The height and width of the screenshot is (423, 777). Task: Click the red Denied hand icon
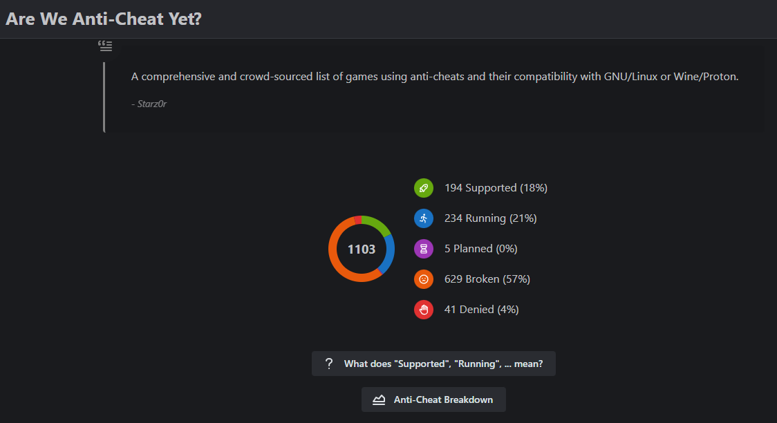[424, 310]
